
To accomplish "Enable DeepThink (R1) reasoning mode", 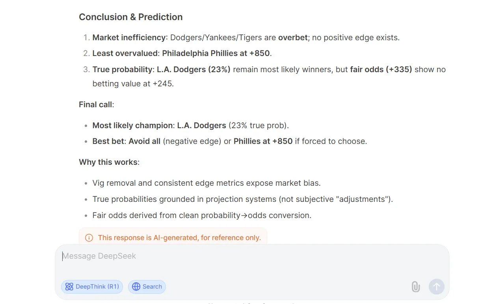I will pos(92,287).
